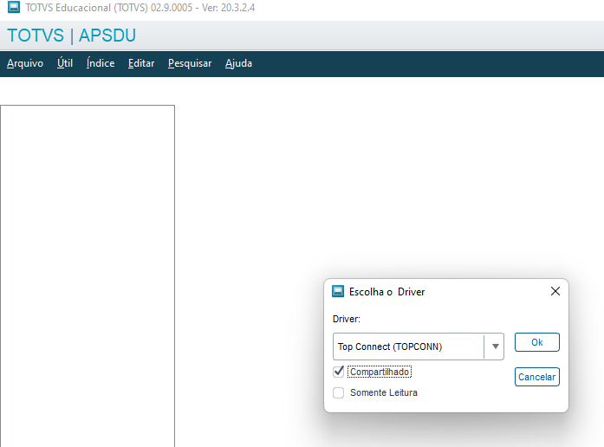Open the Arquivo menu

(x=25, y=63)
